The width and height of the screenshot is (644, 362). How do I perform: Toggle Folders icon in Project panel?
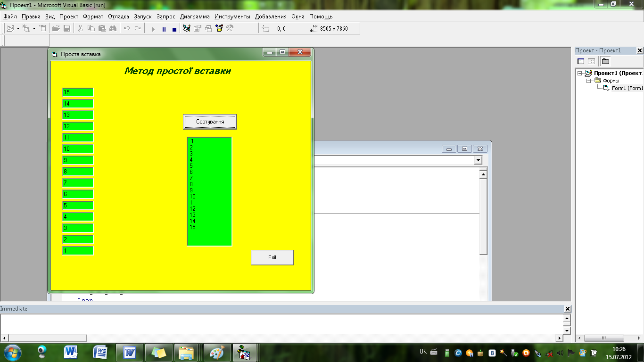click(605, 61)
